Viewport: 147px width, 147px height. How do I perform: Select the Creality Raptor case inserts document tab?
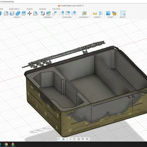71,6
